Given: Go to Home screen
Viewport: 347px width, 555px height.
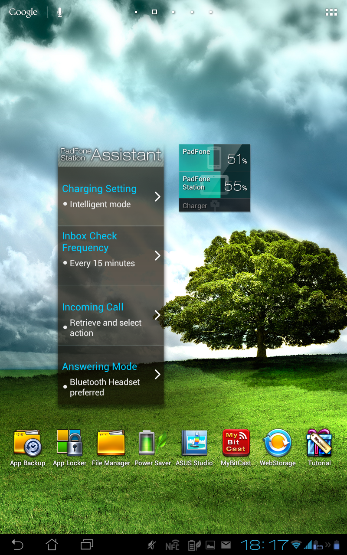Looking at the screenshot, I should [x=52, y=544].
